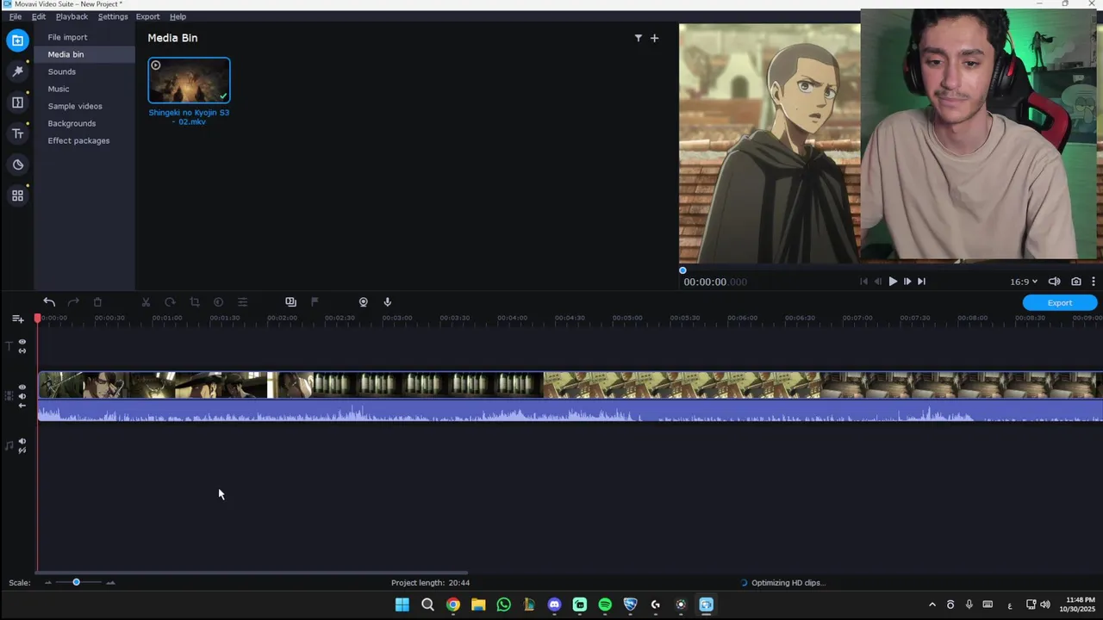Expand the system tray hidden icons chevron
1103x620 pixels.
(932, 604)
